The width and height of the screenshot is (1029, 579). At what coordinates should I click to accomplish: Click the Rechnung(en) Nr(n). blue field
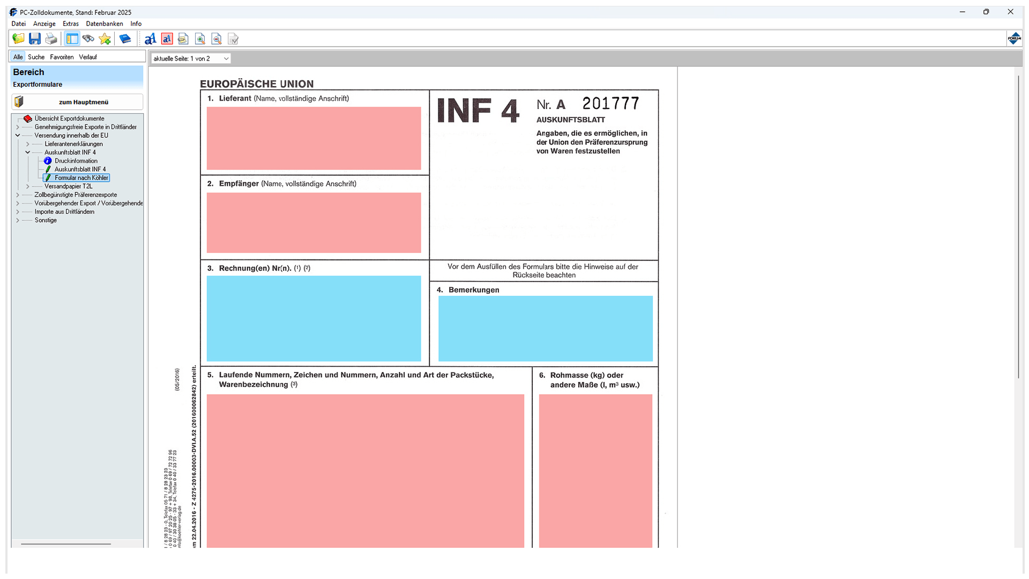coord(314,318)
